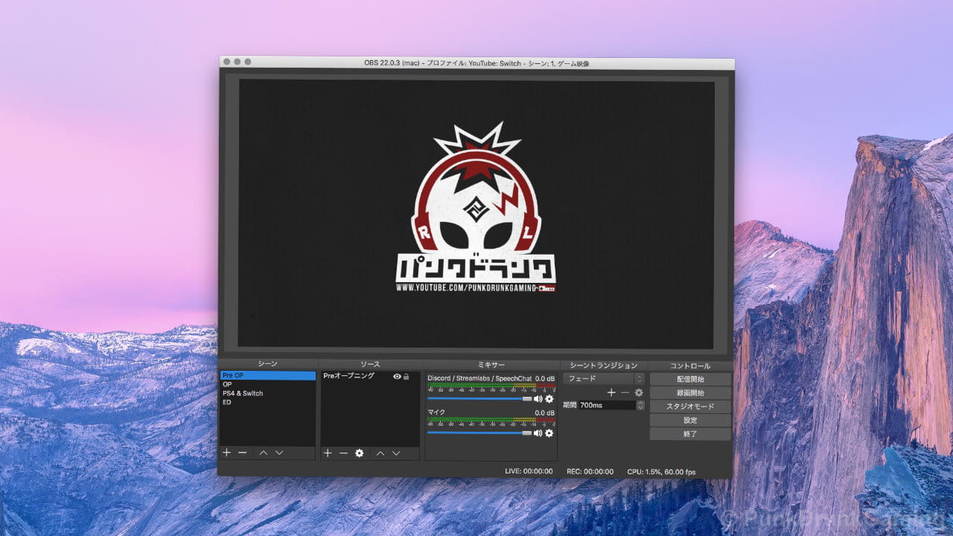Toggle lock on Preオープニング source
Viewport: 953px width, 536px height.
click(407, 377)
